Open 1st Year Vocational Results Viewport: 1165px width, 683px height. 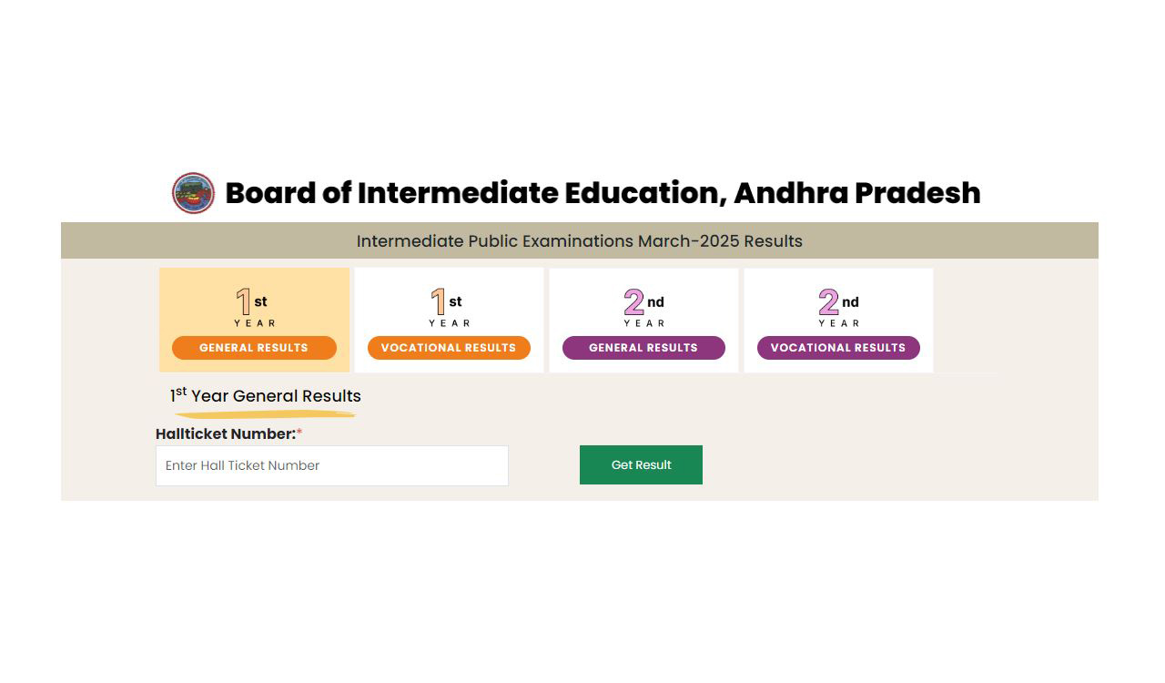[448, 320]
